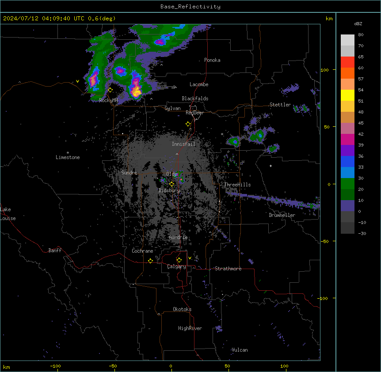This screenshot has width=381, height=372.
Task: Click the Blackfalds city label
Action: click(195, 99)
